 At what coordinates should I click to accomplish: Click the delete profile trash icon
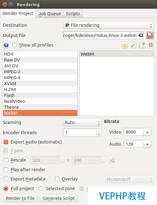151,45
